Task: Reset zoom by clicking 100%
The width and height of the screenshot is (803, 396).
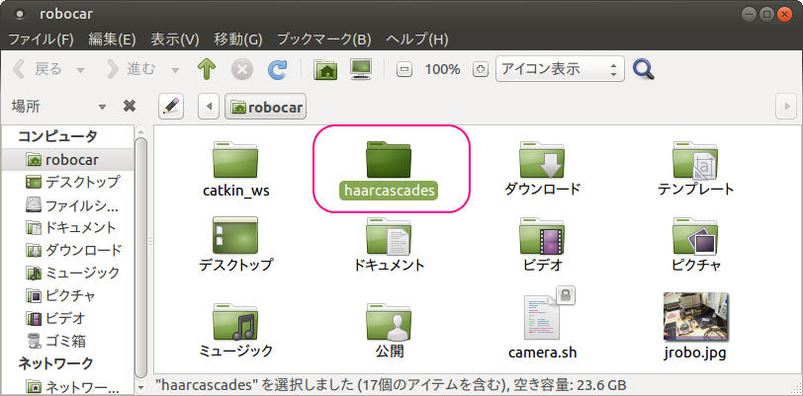Action: tap(442, 69)
